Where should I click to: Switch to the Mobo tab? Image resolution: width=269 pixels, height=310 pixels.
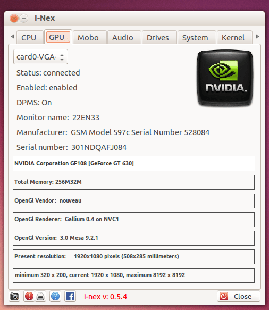pos(88,38)
